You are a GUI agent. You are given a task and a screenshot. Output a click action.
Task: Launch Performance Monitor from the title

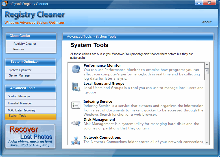pos(102,66)
